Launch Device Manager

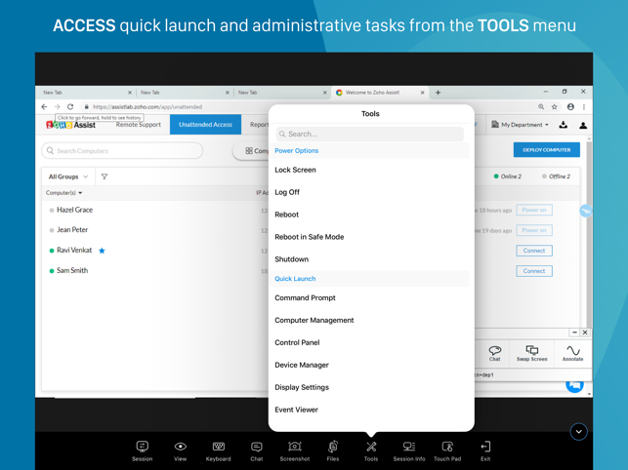tap(302, 365)
